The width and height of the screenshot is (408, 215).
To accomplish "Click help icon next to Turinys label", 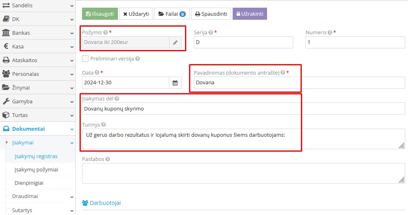I will tap(103, 125).
